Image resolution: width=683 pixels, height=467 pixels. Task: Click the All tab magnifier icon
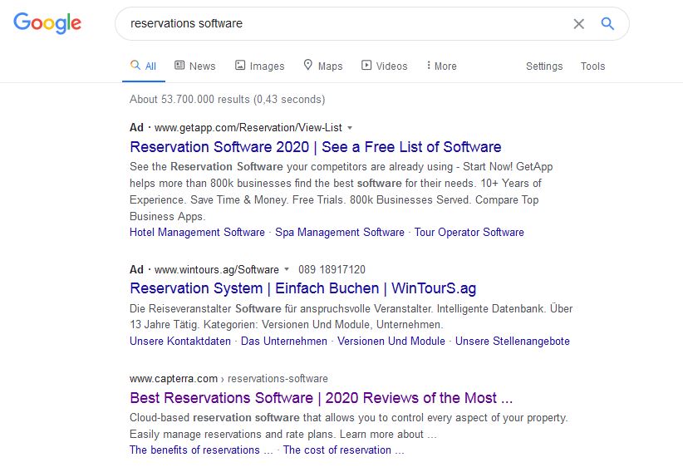coord(135,66)
